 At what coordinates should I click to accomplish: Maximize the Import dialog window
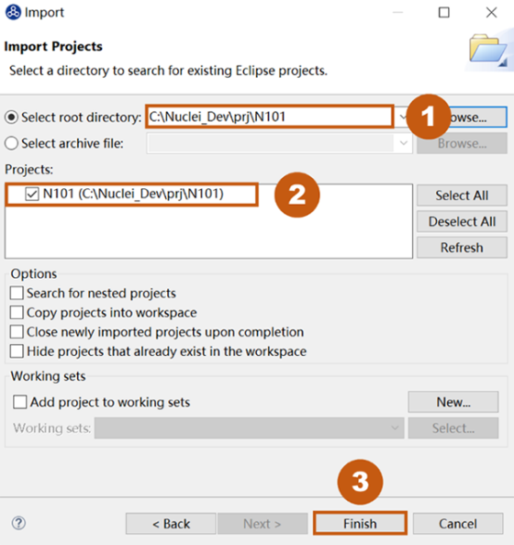click(443, 13)
